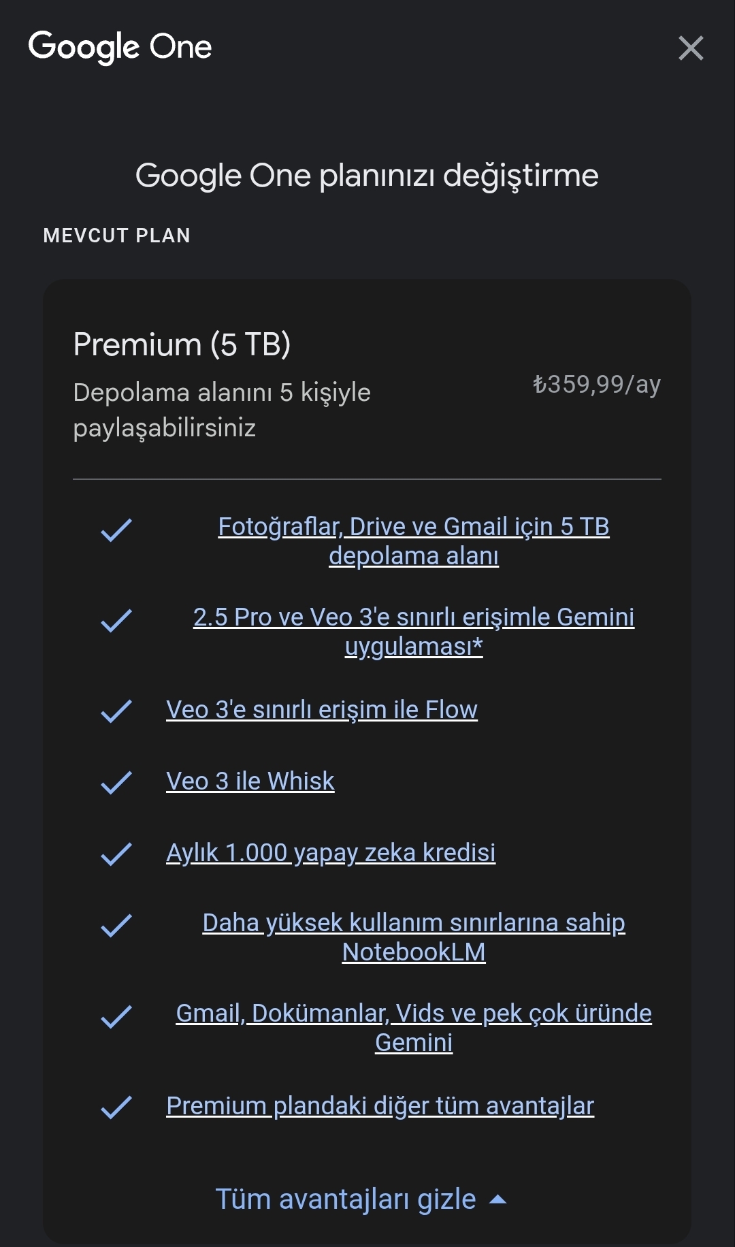Collapse benefits via Tüm avantajları gizle
Viewport: 735px width, 1247px height.
346,1199
